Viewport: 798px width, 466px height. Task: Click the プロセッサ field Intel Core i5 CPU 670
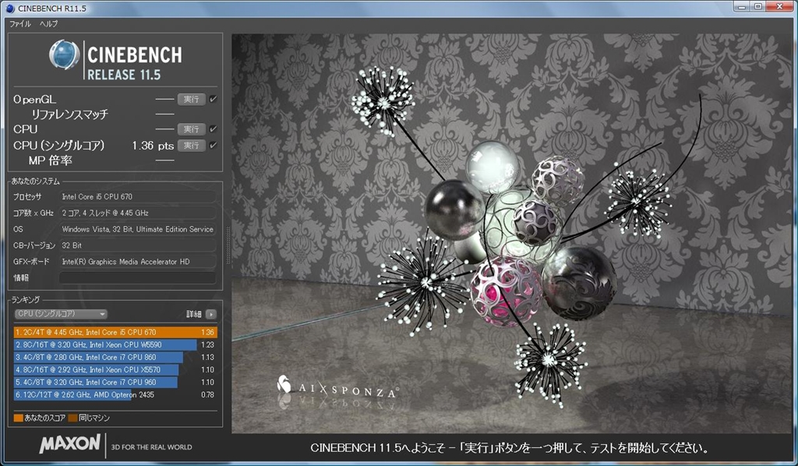click(138, 196)
